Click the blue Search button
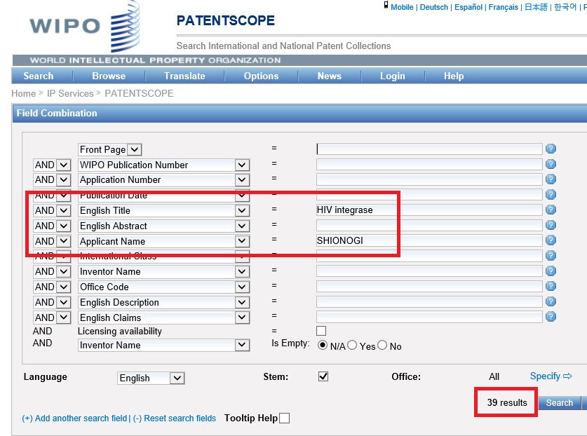The image size is (587, 436). 559,402
